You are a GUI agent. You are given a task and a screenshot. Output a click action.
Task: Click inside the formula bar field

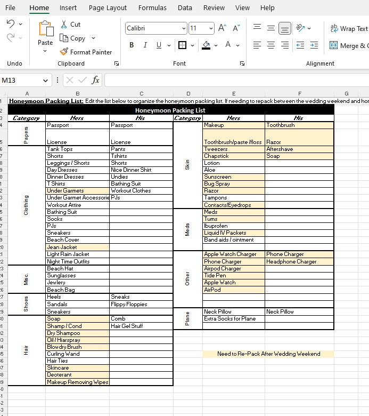237,80
